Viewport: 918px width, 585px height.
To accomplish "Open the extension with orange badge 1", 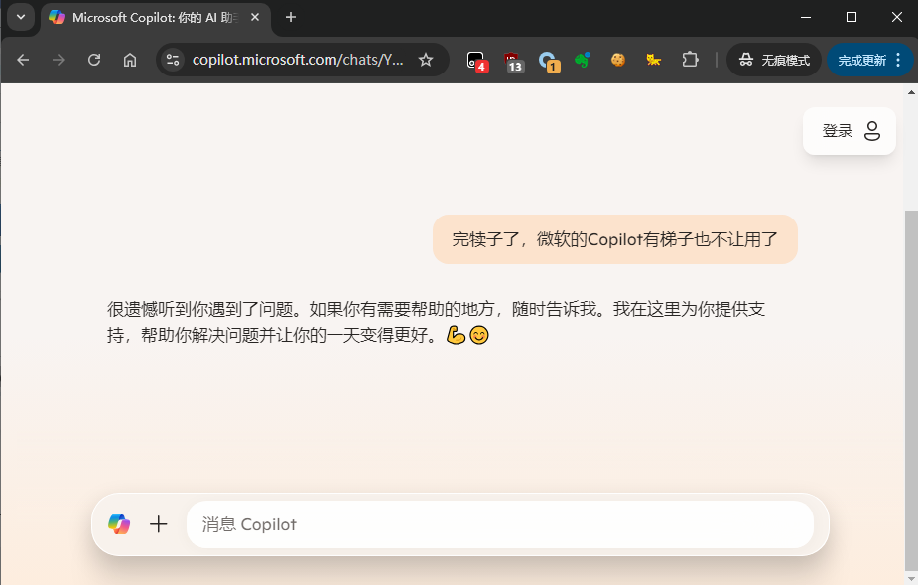I will (x=549, y=61).
